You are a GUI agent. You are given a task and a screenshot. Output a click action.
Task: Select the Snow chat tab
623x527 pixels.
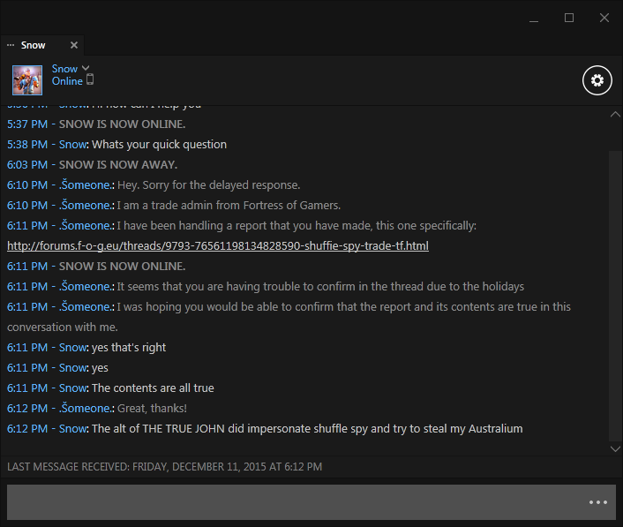point(34,45)
